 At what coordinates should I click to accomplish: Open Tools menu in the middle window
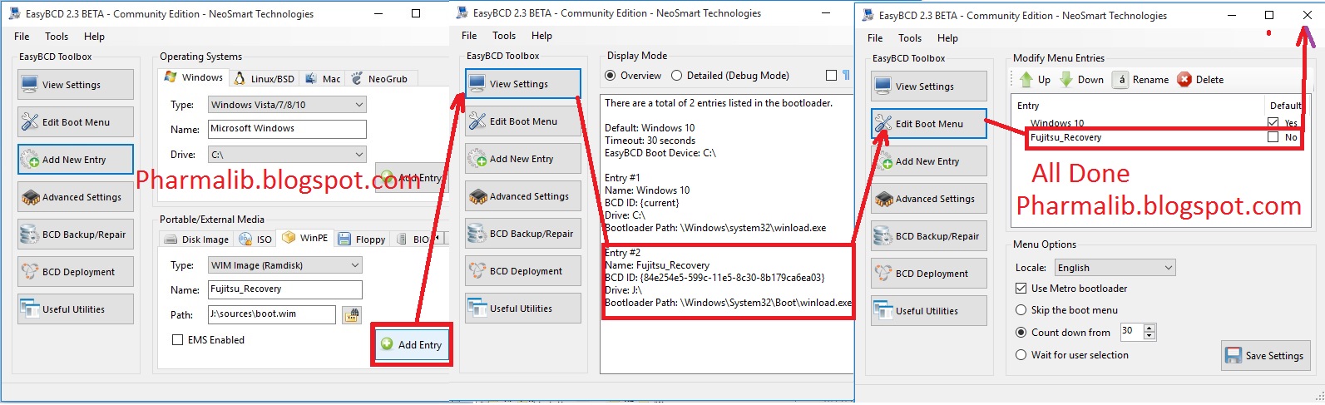point(504,36)
